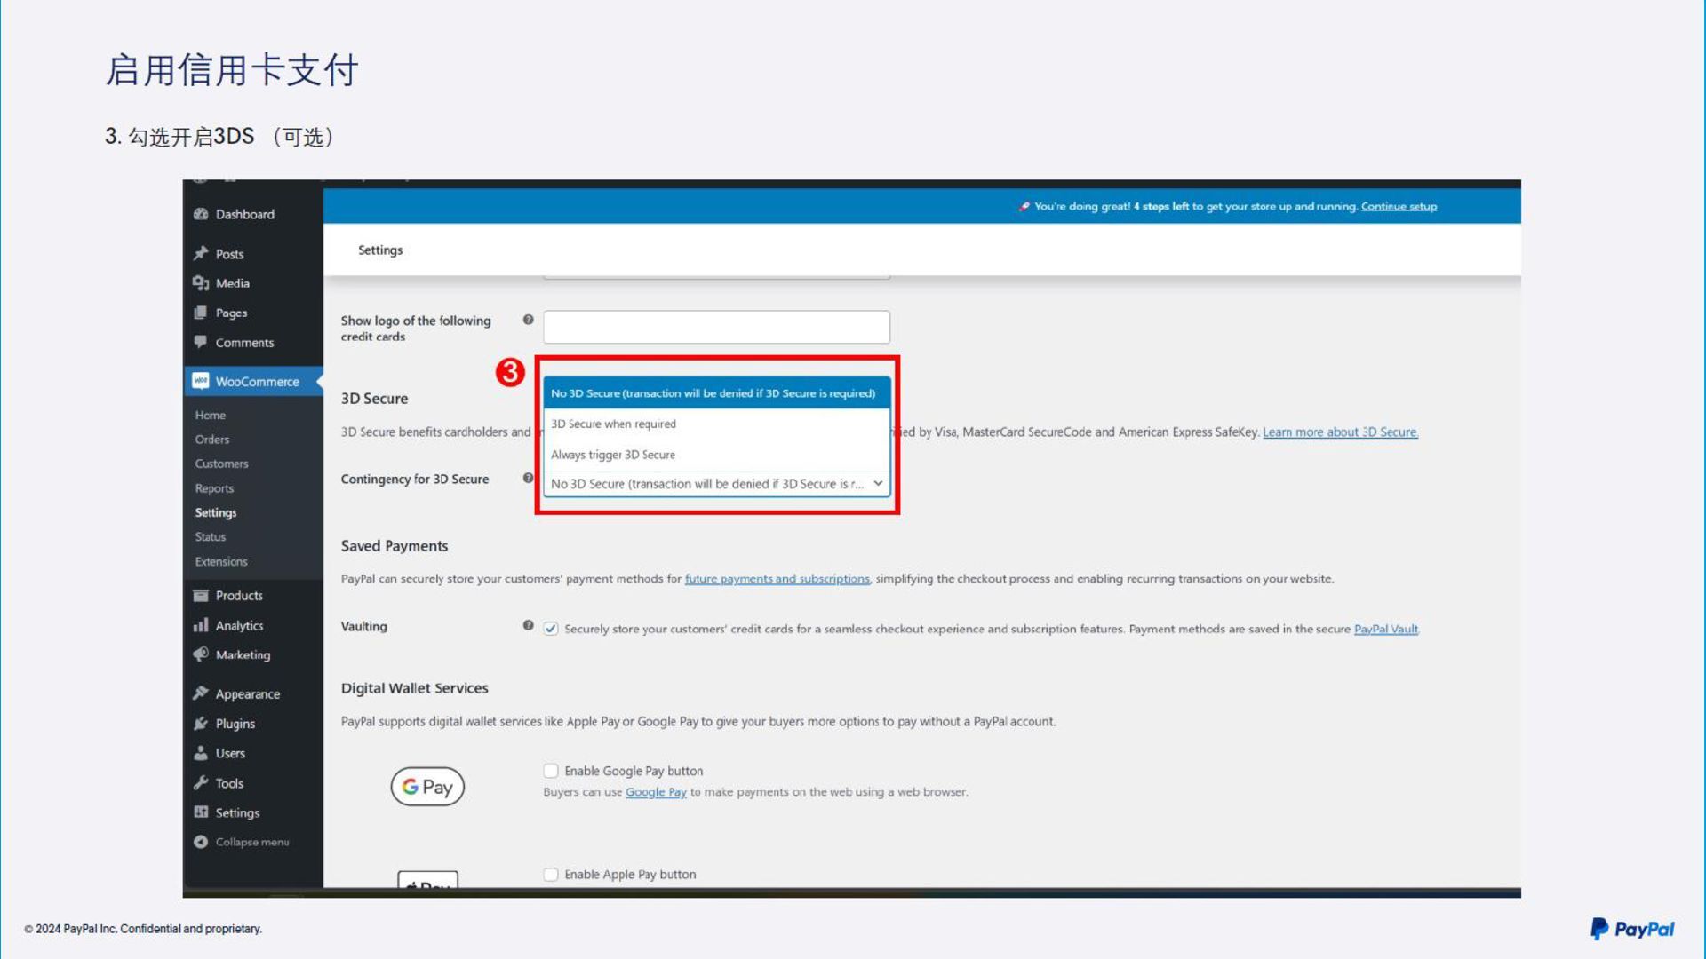Open WooCommerce Settings submenu item
This screenshot has height=959, width=1706.
[x=216, y=512]
